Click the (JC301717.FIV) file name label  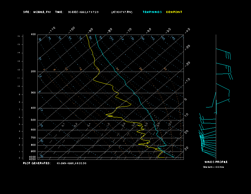[122, 12]
